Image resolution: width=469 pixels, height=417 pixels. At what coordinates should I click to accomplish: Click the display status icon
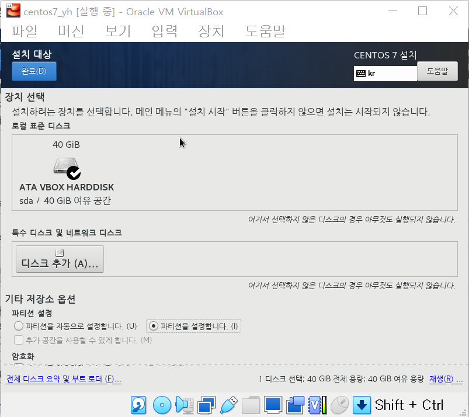pos(273,405)
